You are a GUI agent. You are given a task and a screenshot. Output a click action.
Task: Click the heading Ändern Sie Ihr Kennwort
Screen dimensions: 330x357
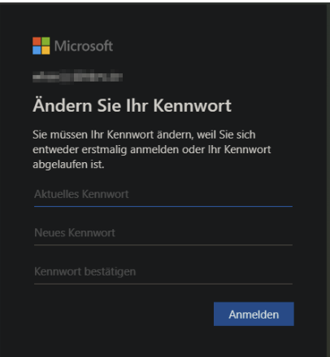pyautogui.click(x=132, y=105)
